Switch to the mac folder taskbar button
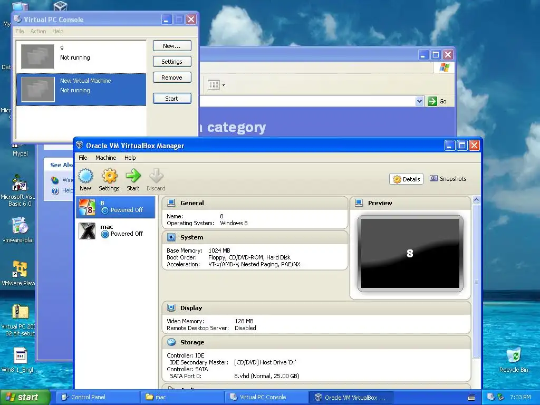540x405 pixels. [x=182, y=398]
